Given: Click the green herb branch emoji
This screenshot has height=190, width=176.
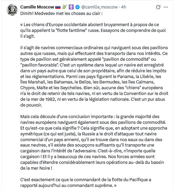Looking at the screenshot, I should tap(65, 7).
